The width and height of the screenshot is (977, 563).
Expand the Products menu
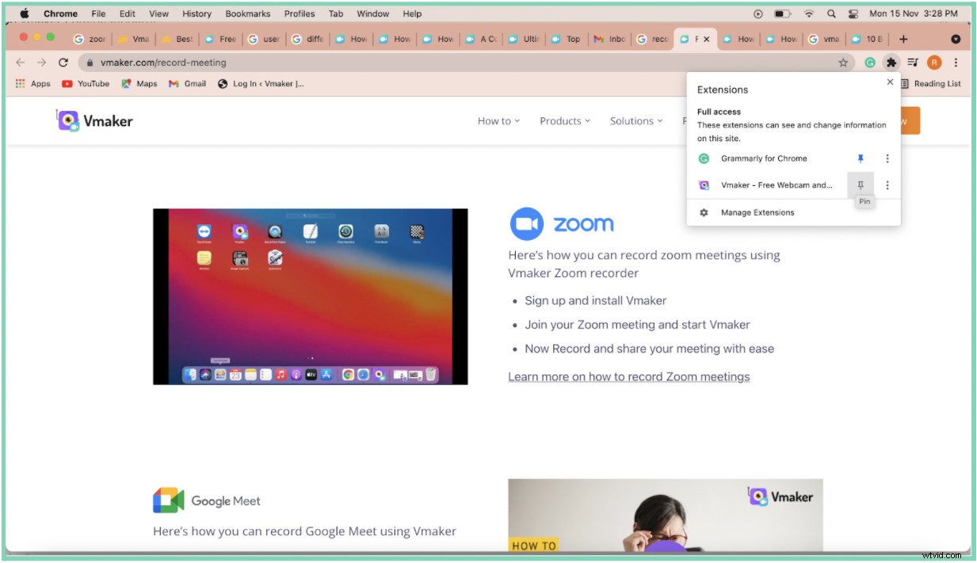(564, 120)
